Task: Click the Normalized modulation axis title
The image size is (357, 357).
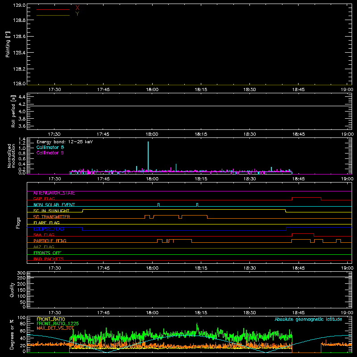Action: tap(11, 156)
